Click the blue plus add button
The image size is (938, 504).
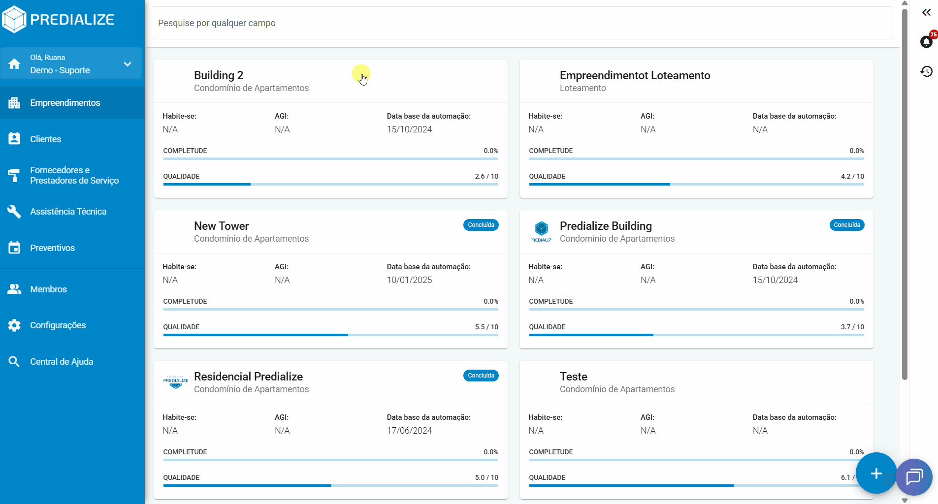pyautogui.click(x=876, y=473)
